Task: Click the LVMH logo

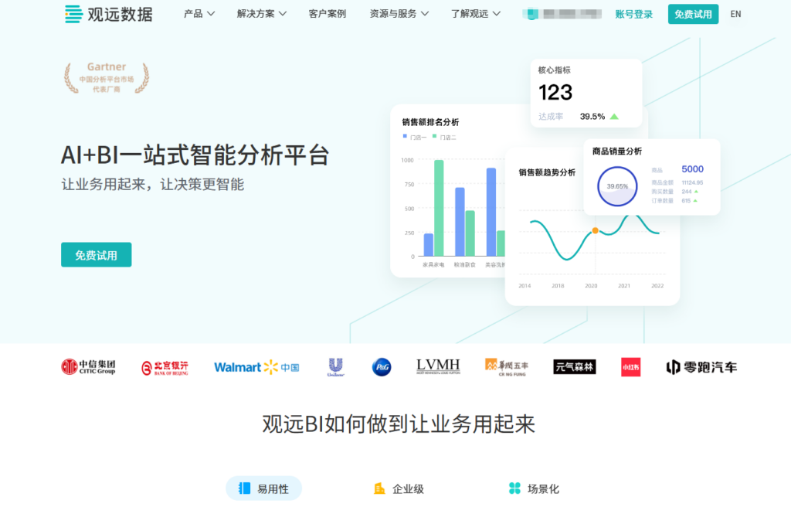Action: 438,366
